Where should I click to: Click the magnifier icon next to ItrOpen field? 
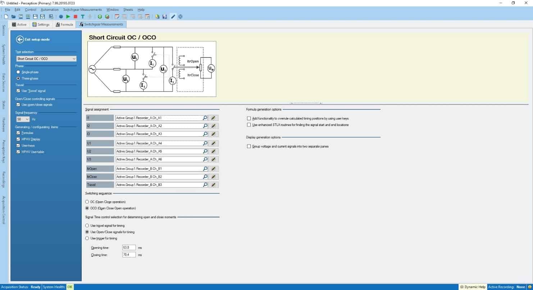205,169
